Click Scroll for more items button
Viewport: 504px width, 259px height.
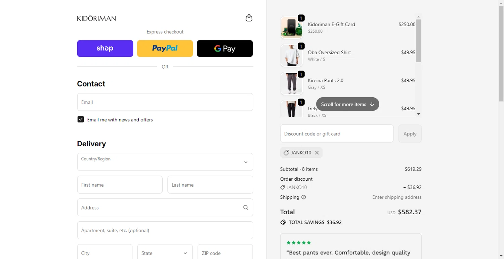[x=348, y=104]
